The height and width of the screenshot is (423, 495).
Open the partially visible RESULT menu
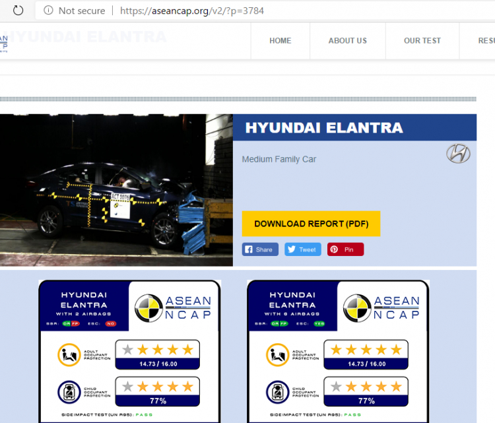tap(486, 41)
